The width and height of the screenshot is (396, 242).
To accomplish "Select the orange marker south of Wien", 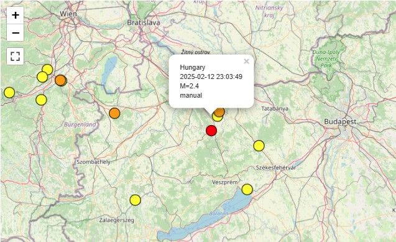I will [60, 80].
